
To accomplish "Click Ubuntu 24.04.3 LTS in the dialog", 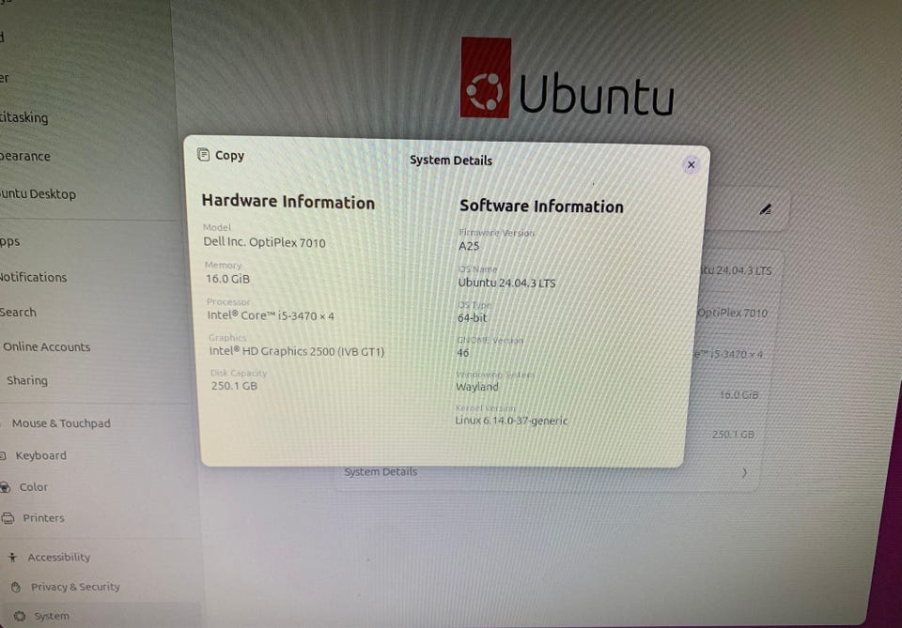I will pos(506,283).
